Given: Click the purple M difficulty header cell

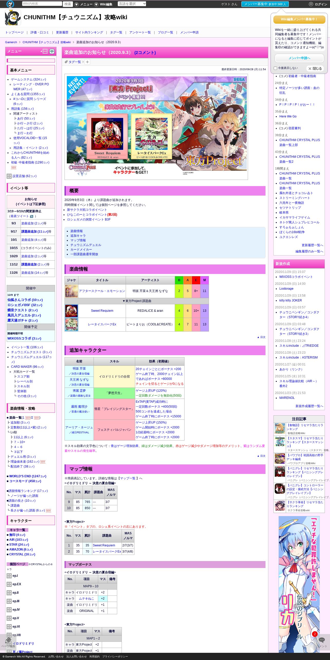Looking at the screenshot, I should (x=205, y=280).
